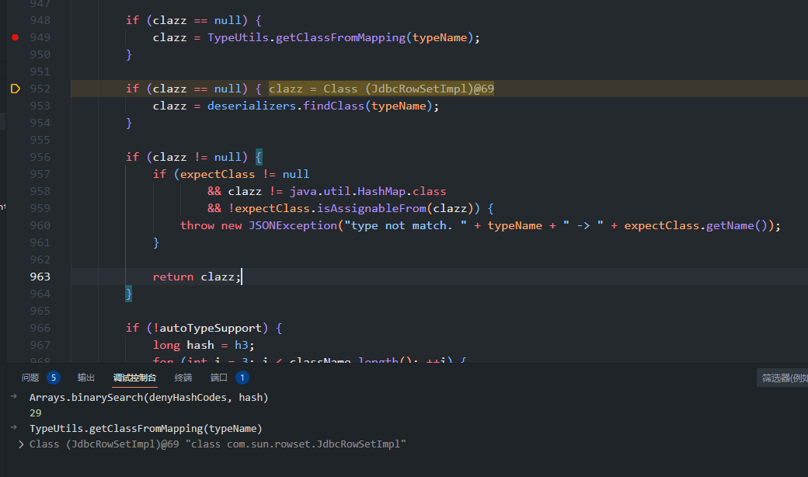Open the 终端 terminal tab
The width and height of the screenshot is (808, 477).
coord(183,378)
